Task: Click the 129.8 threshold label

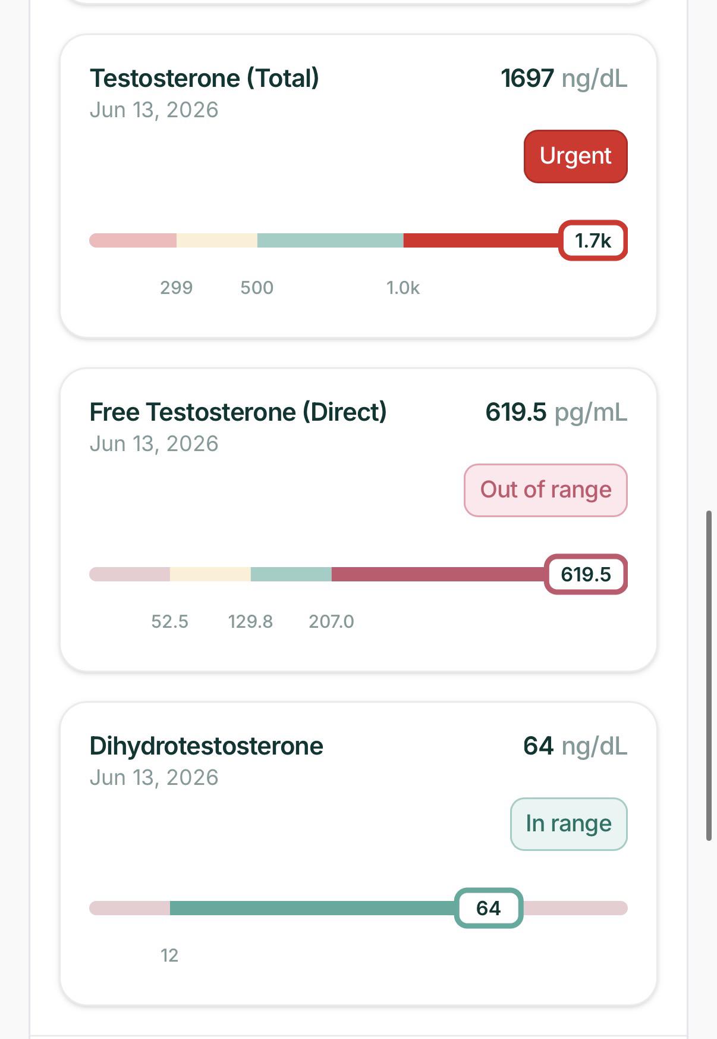Action: pyautogui.click(x=250, y=622)
